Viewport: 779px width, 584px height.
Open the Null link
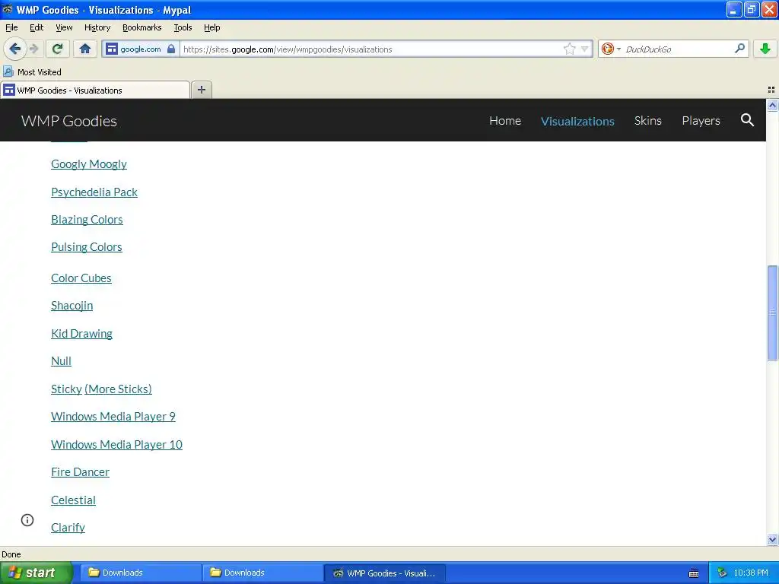[x=61, y=361]
